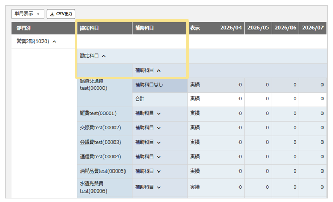The width and height of the screenshot is (333, 202).
Task: Select the 会議費test(00003) account cell
Action: click(x=105, y=143)
